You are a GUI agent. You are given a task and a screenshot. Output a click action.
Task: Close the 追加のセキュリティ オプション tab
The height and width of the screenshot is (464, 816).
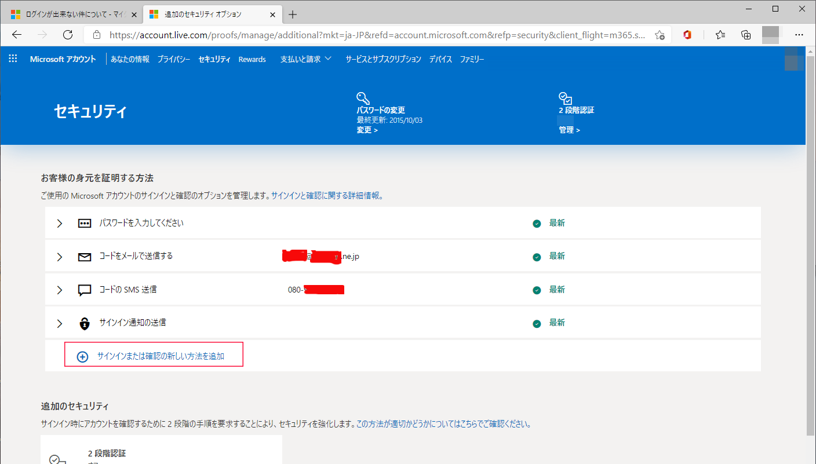pyautogui.click(x=273, y=14)
